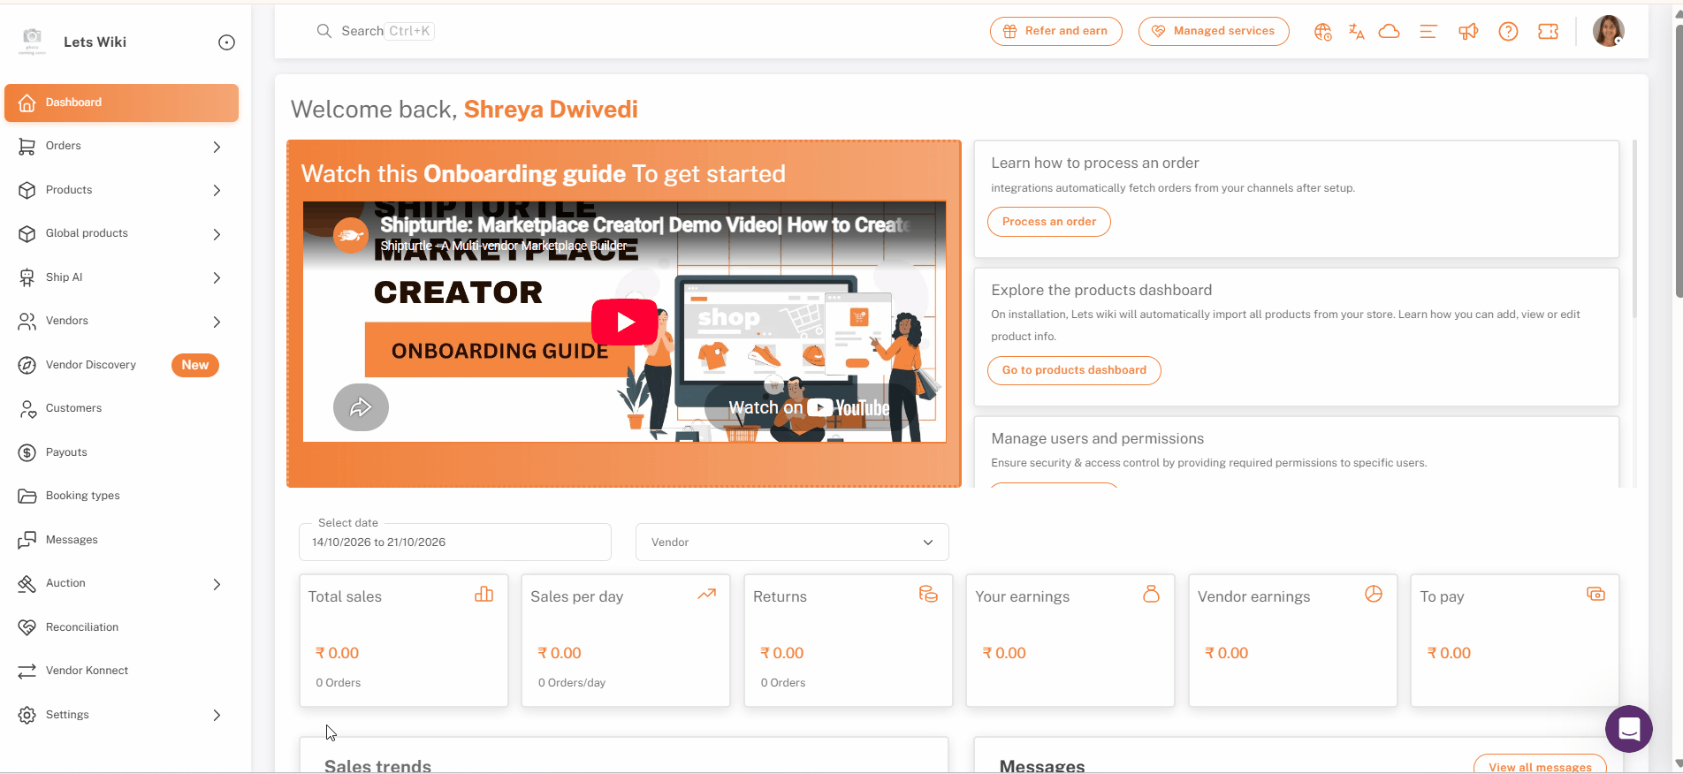Click the Booking types folder icon
The image size is (1683, 774).
pyautogui.click(x=27, y=496)
